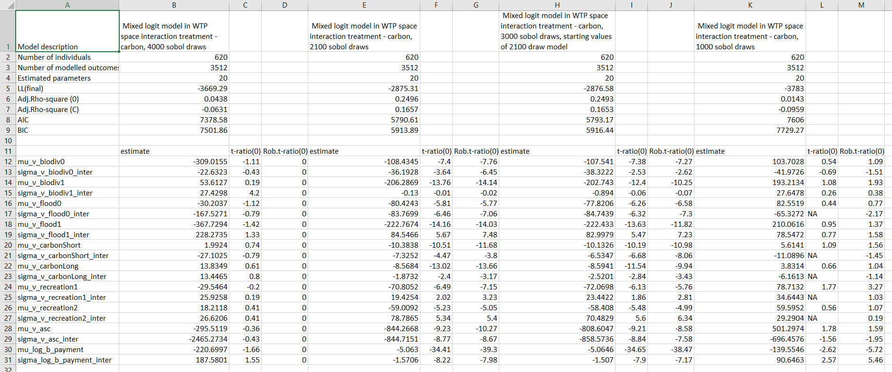The width and height of the screenshot is (892, 372).
Task: Select row 31 header
Action: 8,360
